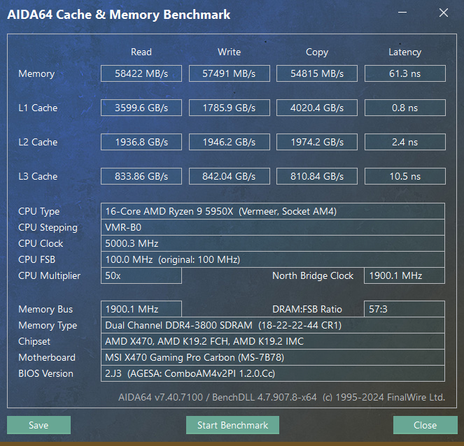Click the Memory Copy result box
This screenshot has height=446, width=464.
pos(317,73)
